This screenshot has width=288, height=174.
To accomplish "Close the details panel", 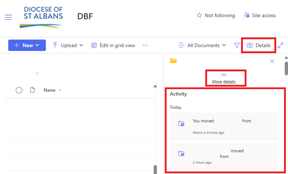I will (272, 61).
